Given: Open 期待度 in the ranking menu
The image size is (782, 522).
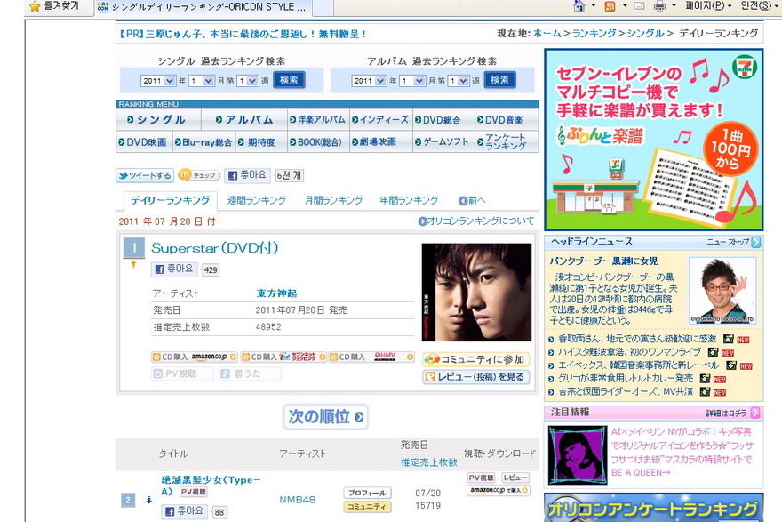Looking at the screenshot, I should click(x=261, y=142).
